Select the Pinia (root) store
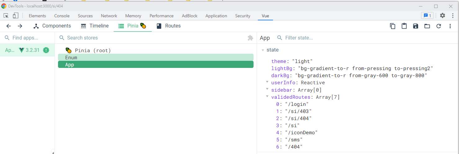This screenshot has height=154, width=459. click(x=156, y=50)
